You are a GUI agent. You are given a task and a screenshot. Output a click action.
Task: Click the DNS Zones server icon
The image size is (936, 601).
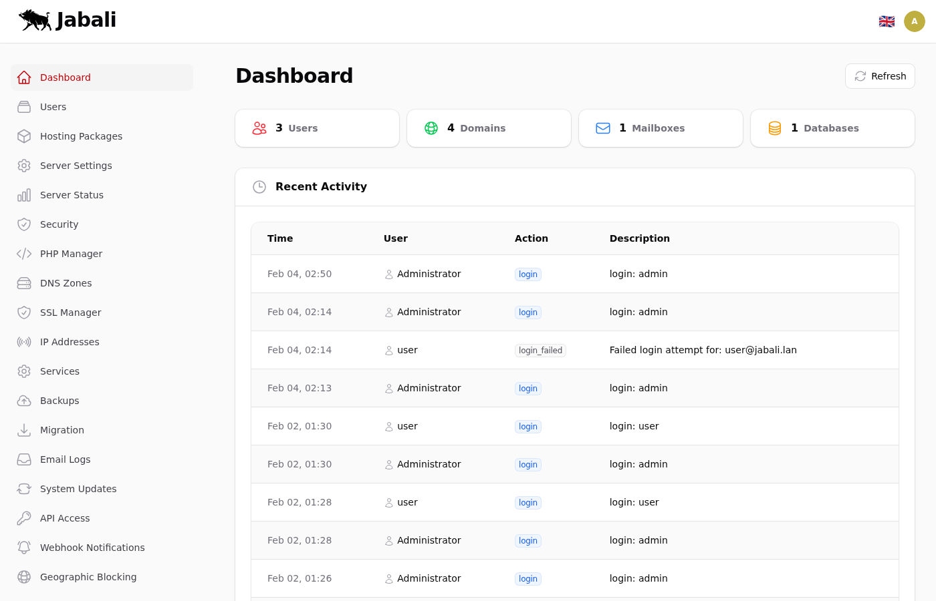click(24, 283)
